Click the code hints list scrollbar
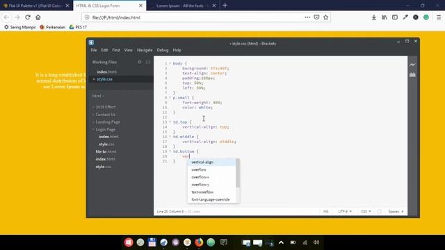 [238, 173]
